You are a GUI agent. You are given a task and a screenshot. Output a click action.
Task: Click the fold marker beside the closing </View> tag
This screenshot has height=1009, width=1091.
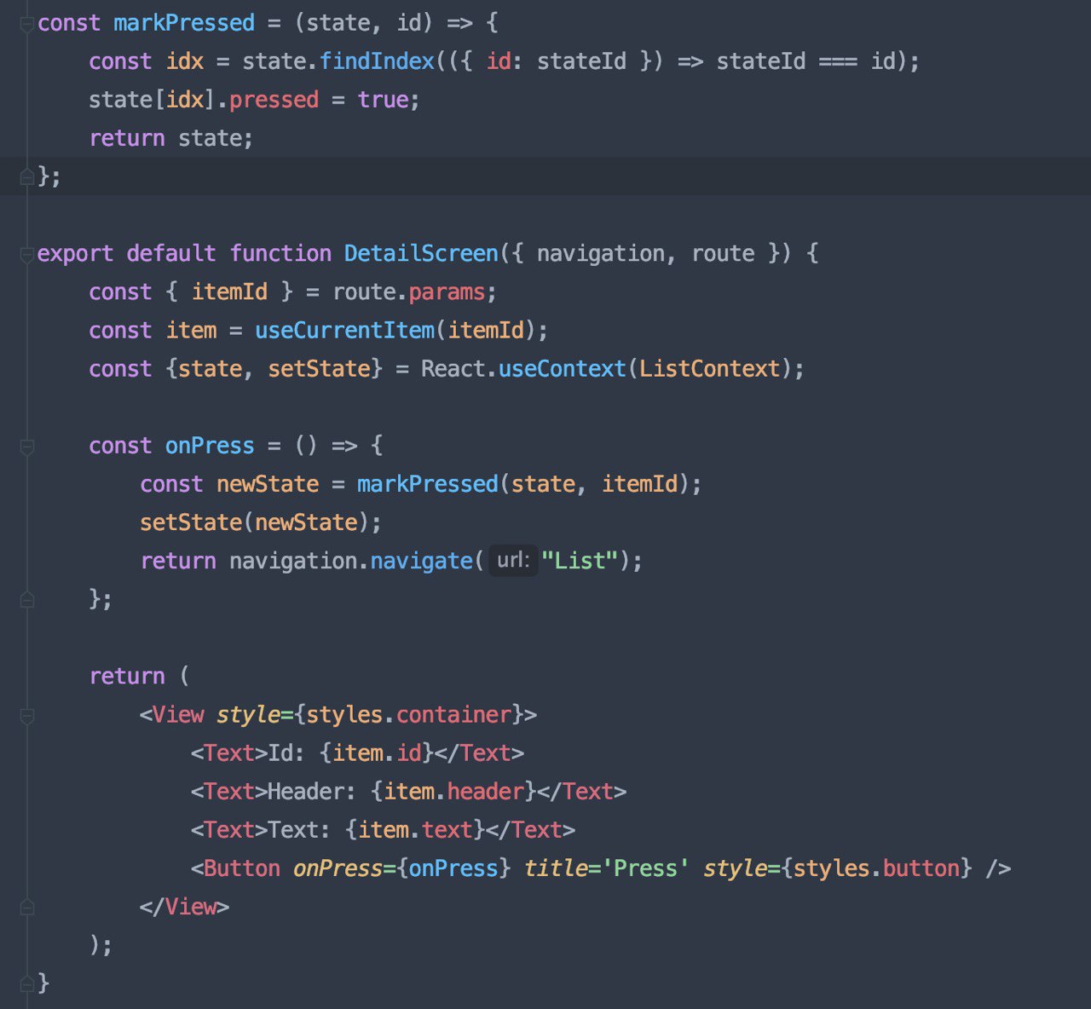27,907
